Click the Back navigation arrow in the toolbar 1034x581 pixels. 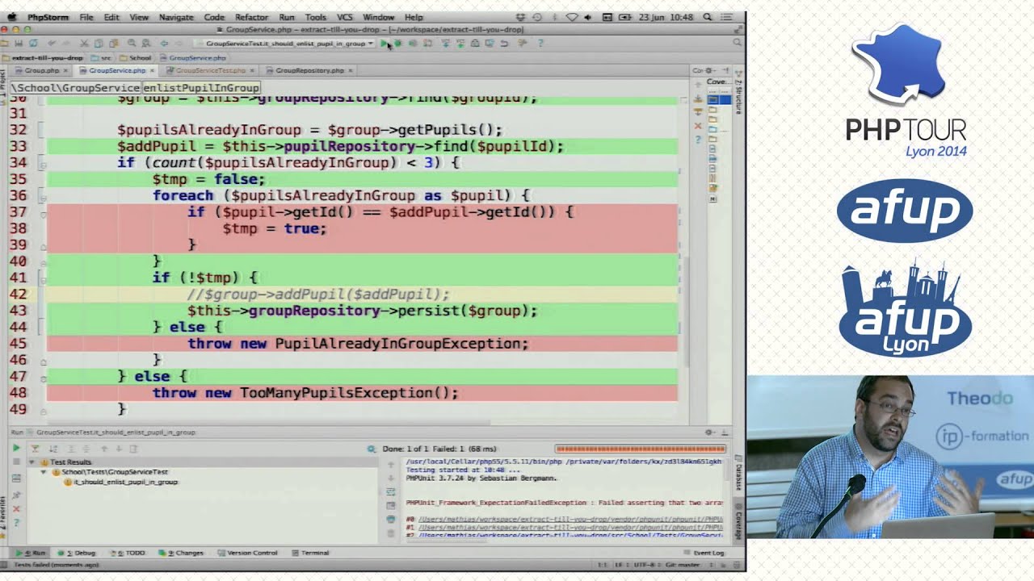[x=164, y=44]
